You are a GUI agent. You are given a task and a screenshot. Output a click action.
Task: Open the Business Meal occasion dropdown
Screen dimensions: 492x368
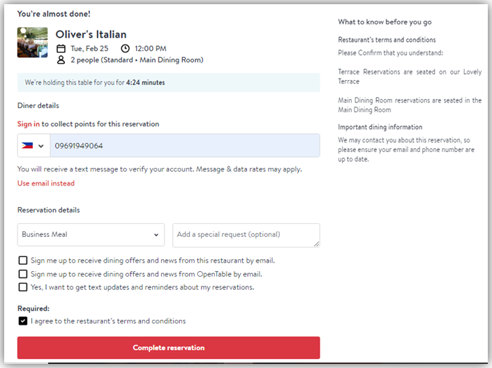(x=91, y=234)
